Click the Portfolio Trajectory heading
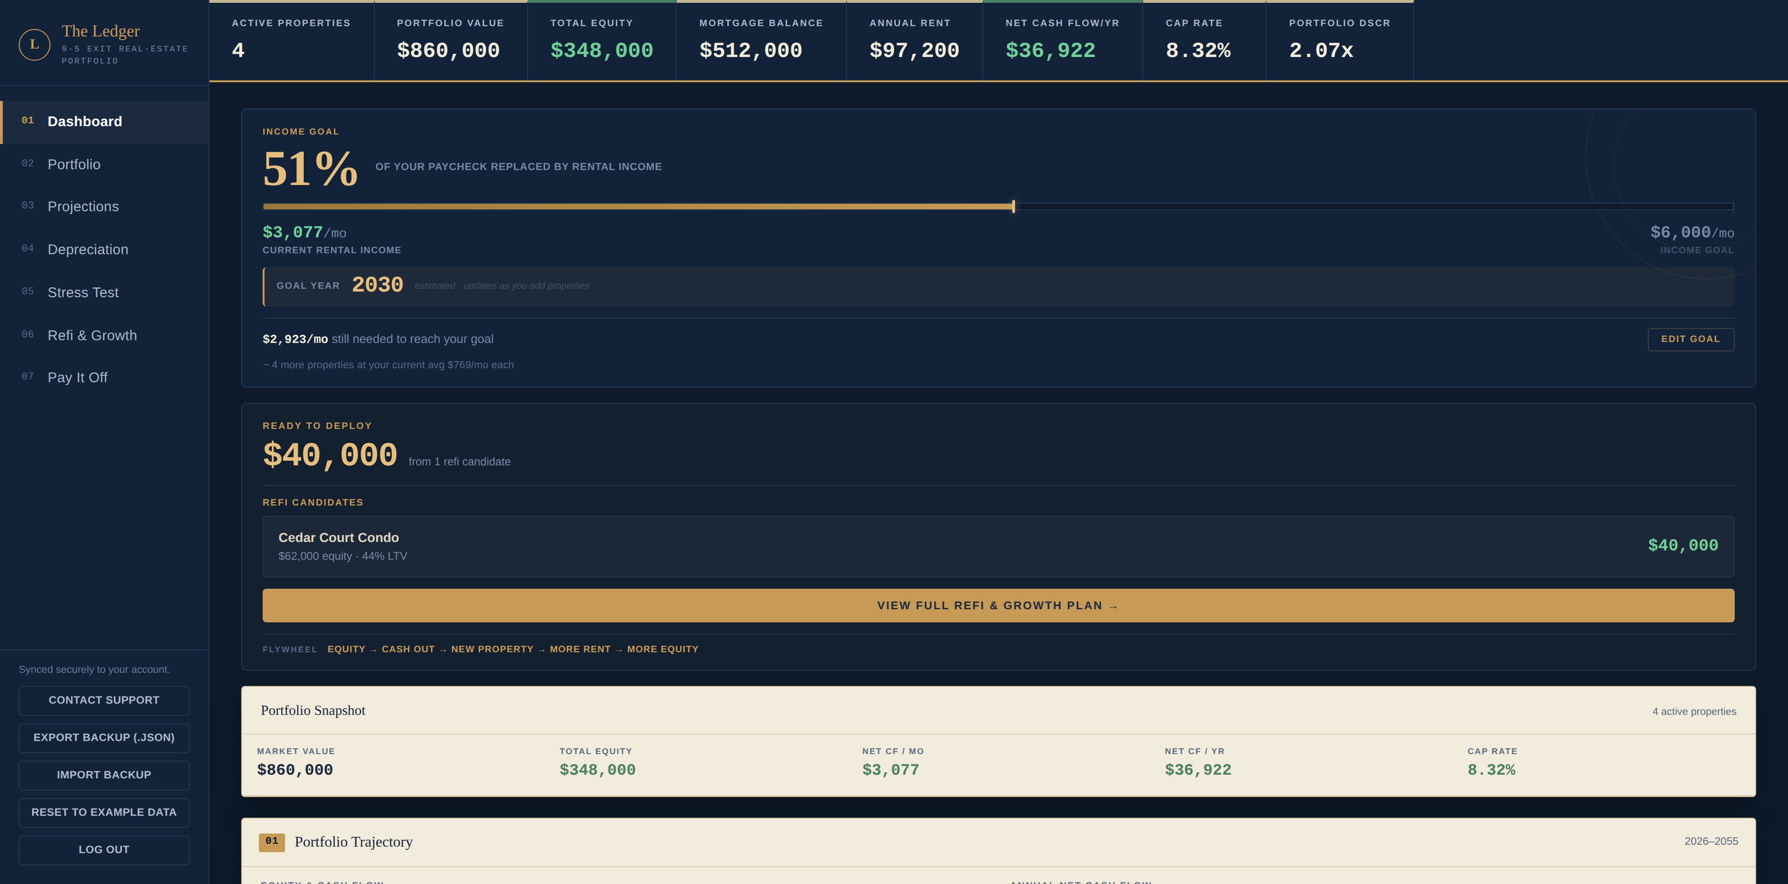Image resolution: width=1788 pixels, height=884 pixels. (353, 841)
